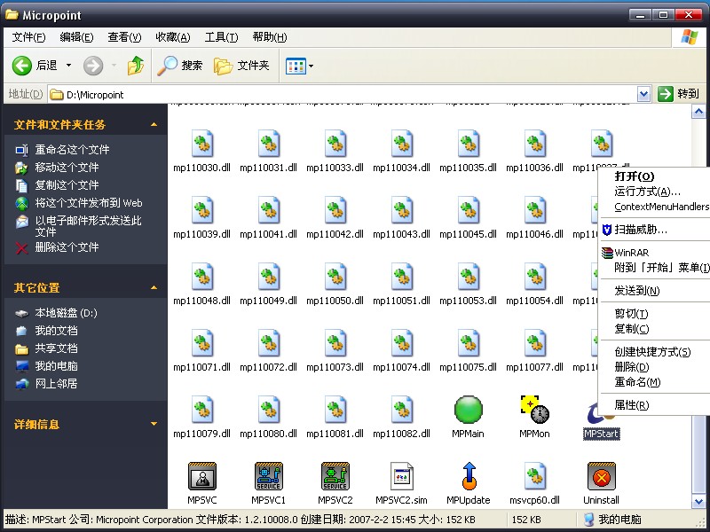710x532 pixels.
Task: Open the Views dropdown arrow
Action: (312, 66)
